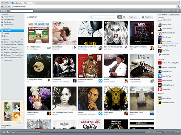Viewport: 181px width, 135px height.
Task: Open New Releases in the sidebar
Action: click(9, 25)
